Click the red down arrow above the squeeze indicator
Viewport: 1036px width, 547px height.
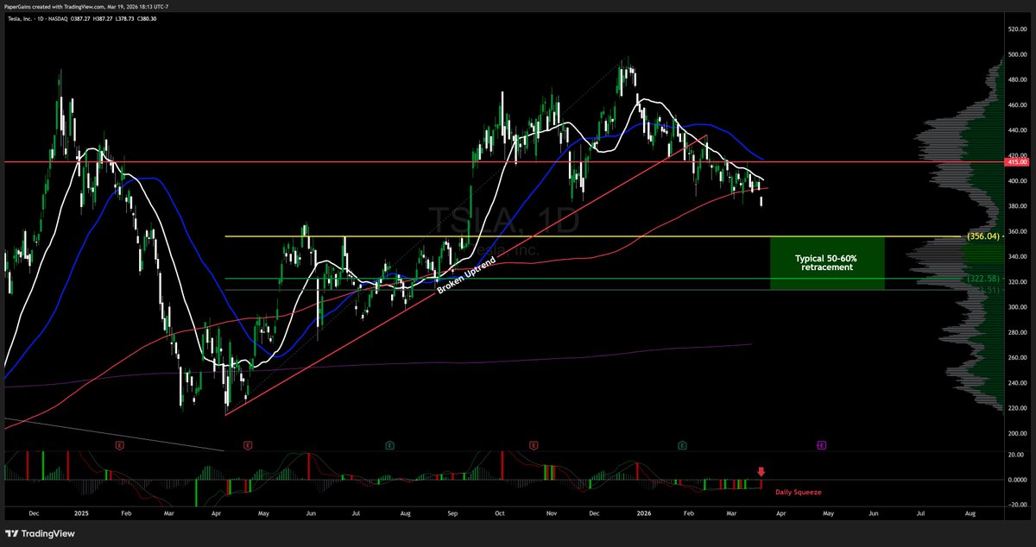(x=761, y=472)
